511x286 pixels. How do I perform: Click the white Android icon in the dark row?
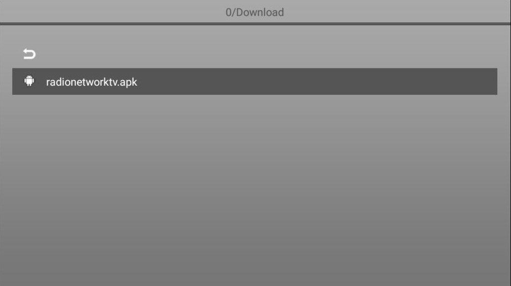(x=29, y=81)
